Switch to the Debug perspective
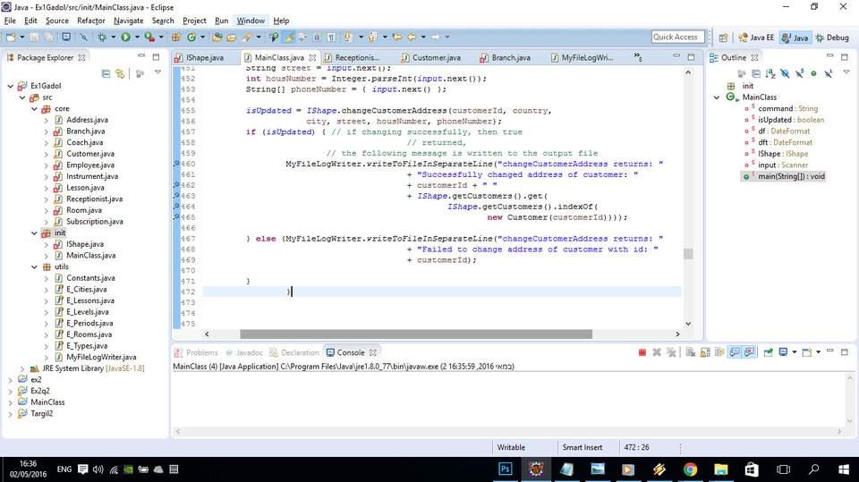 (832, 38)
